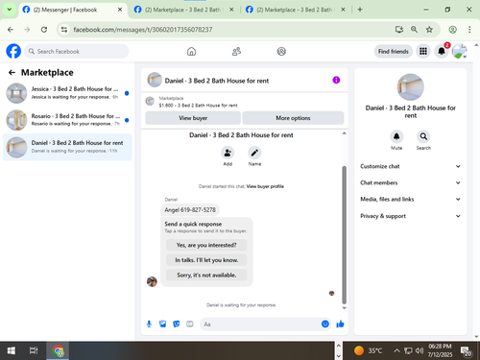Viewport: 480px width, 360px height.
Task: Go back from Marketplace with the arrow
Action: tap(12, 73)
